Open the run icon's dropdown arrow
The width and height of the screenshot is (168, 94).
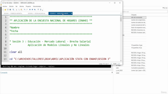[43, 10]
